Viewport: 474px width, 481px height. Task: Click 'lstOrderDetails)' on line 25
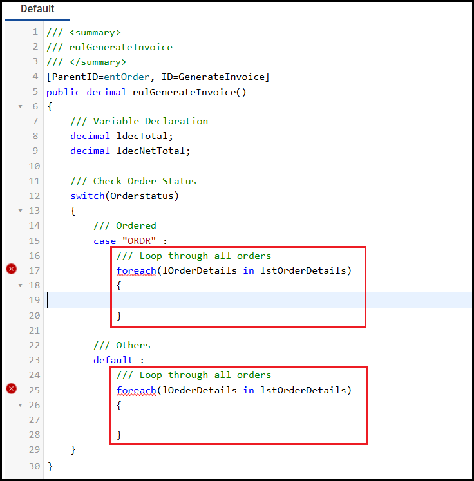(306, 390)
